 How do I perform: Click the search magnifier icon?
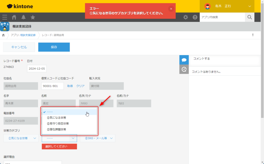[249, 17]
